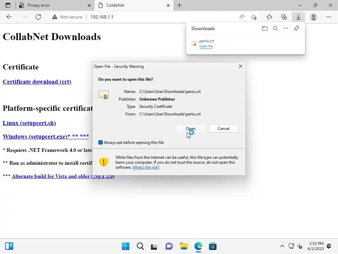Open a new browser tab
The width and height of the screenshot is (338, 254).
point(179,5)
